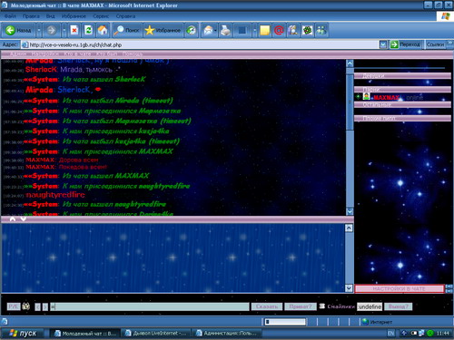Click the MAXMAX username in user list

click(387, 97)
